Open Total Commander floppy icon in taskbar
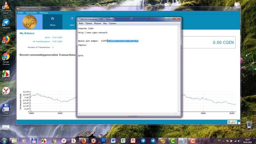256x144 pixels. (x=34, y=141)
